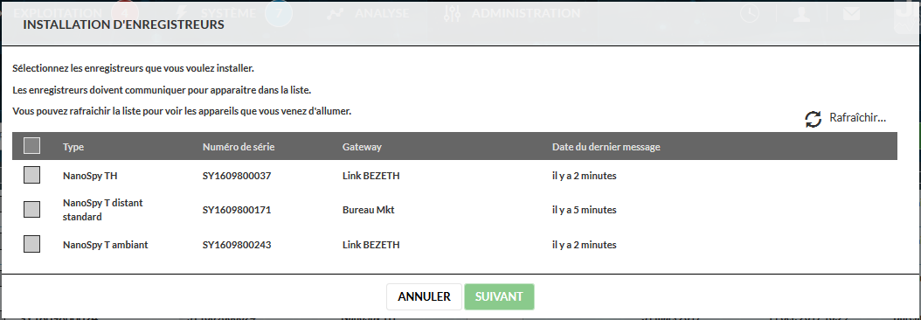Open the mail envelope icon
921x320 pixels.
851,13
